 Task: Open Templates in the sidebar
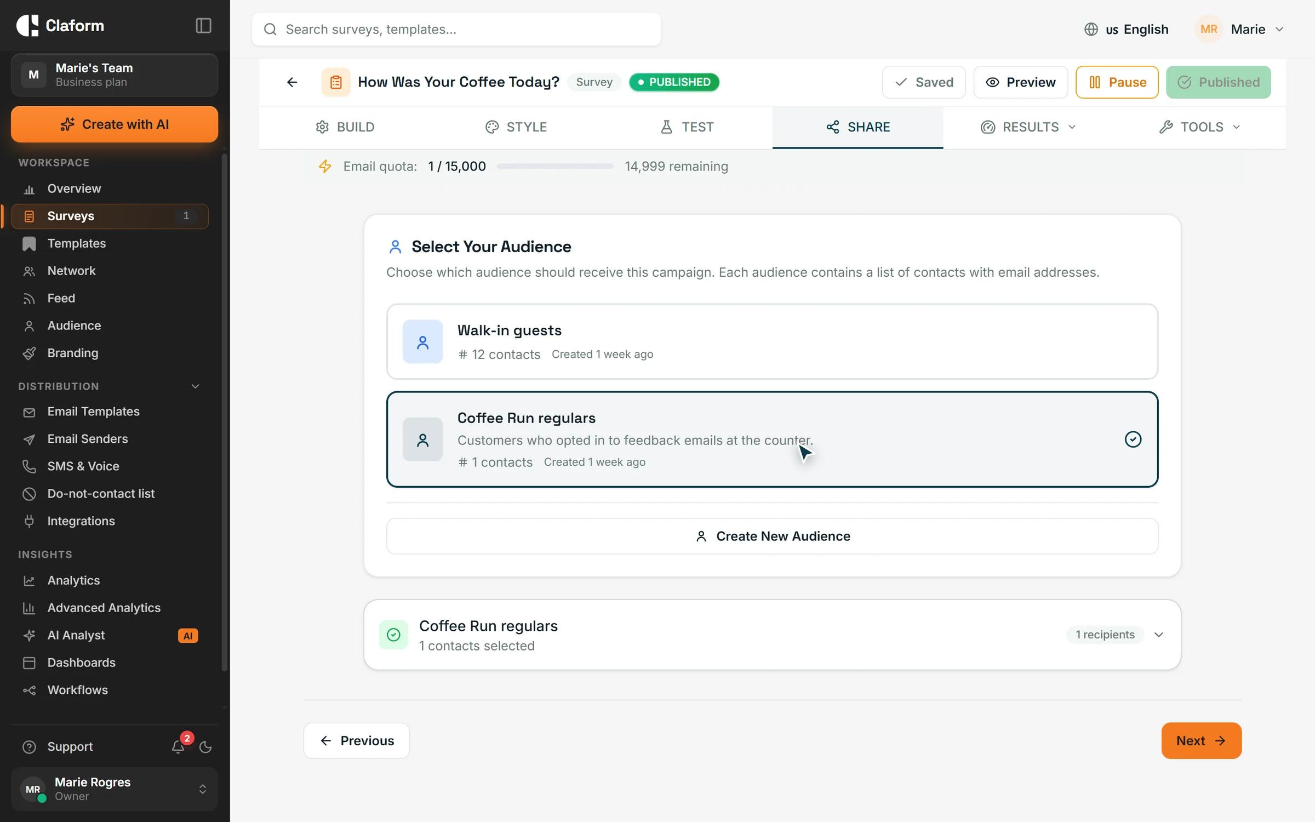[x=110, y=243]
